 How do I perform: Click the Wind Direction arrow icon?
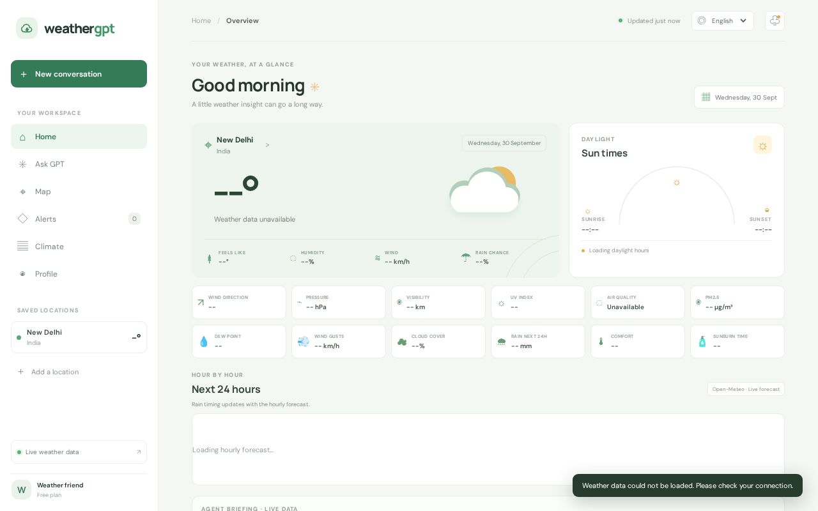coord(201,303)
